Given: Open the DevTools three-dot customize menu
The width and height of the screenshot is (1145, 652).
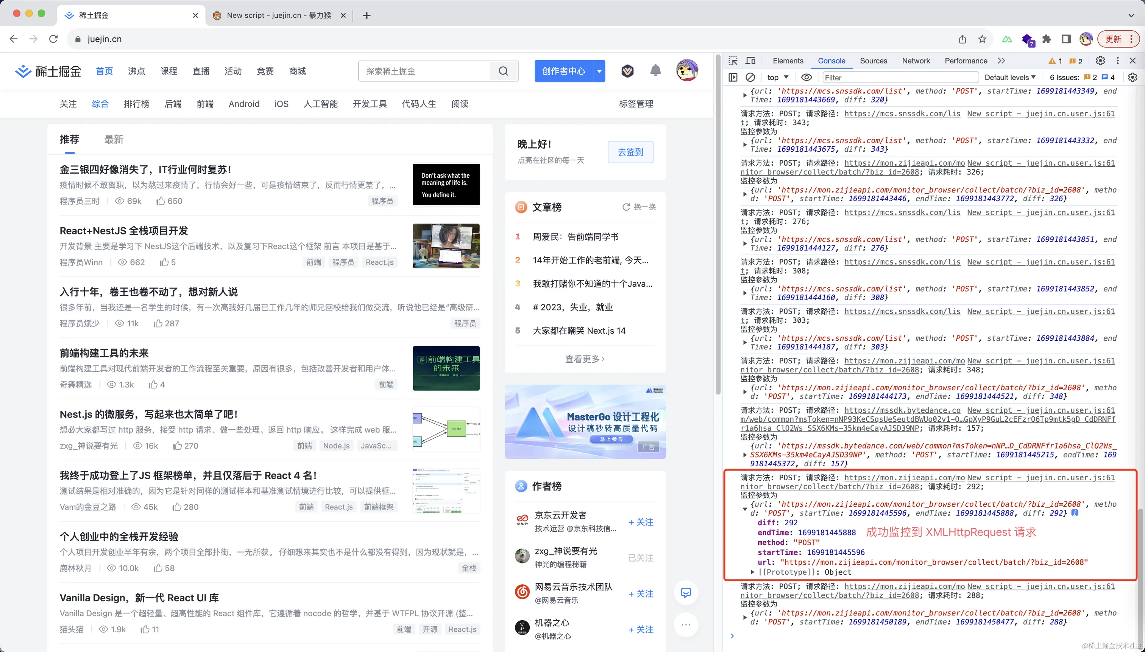Looking at the screenshot, I should (1117, 61).
